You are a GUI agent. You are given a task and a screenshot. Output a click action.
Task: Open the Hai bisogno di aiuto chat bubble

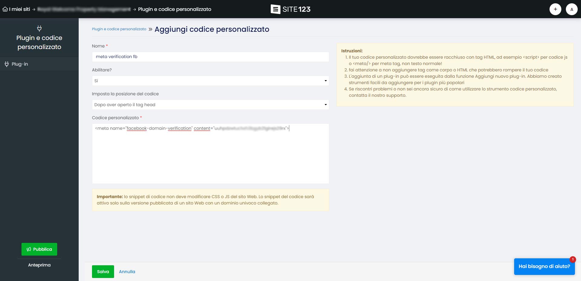[544, 266]
